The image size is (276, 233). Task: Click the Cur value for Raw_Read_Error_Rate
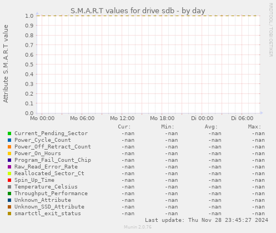point(128,167)
